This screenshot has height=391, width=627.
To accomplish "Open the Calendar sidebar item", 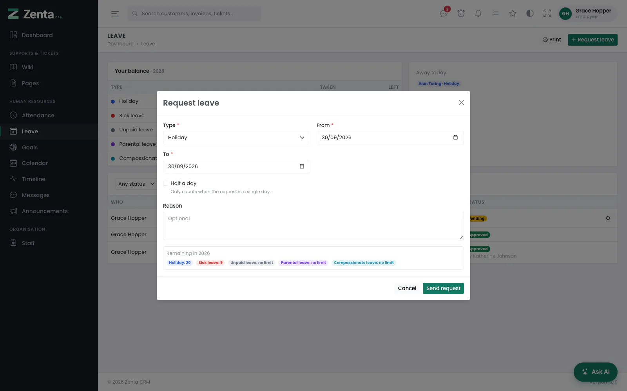I will click(49, 163).
